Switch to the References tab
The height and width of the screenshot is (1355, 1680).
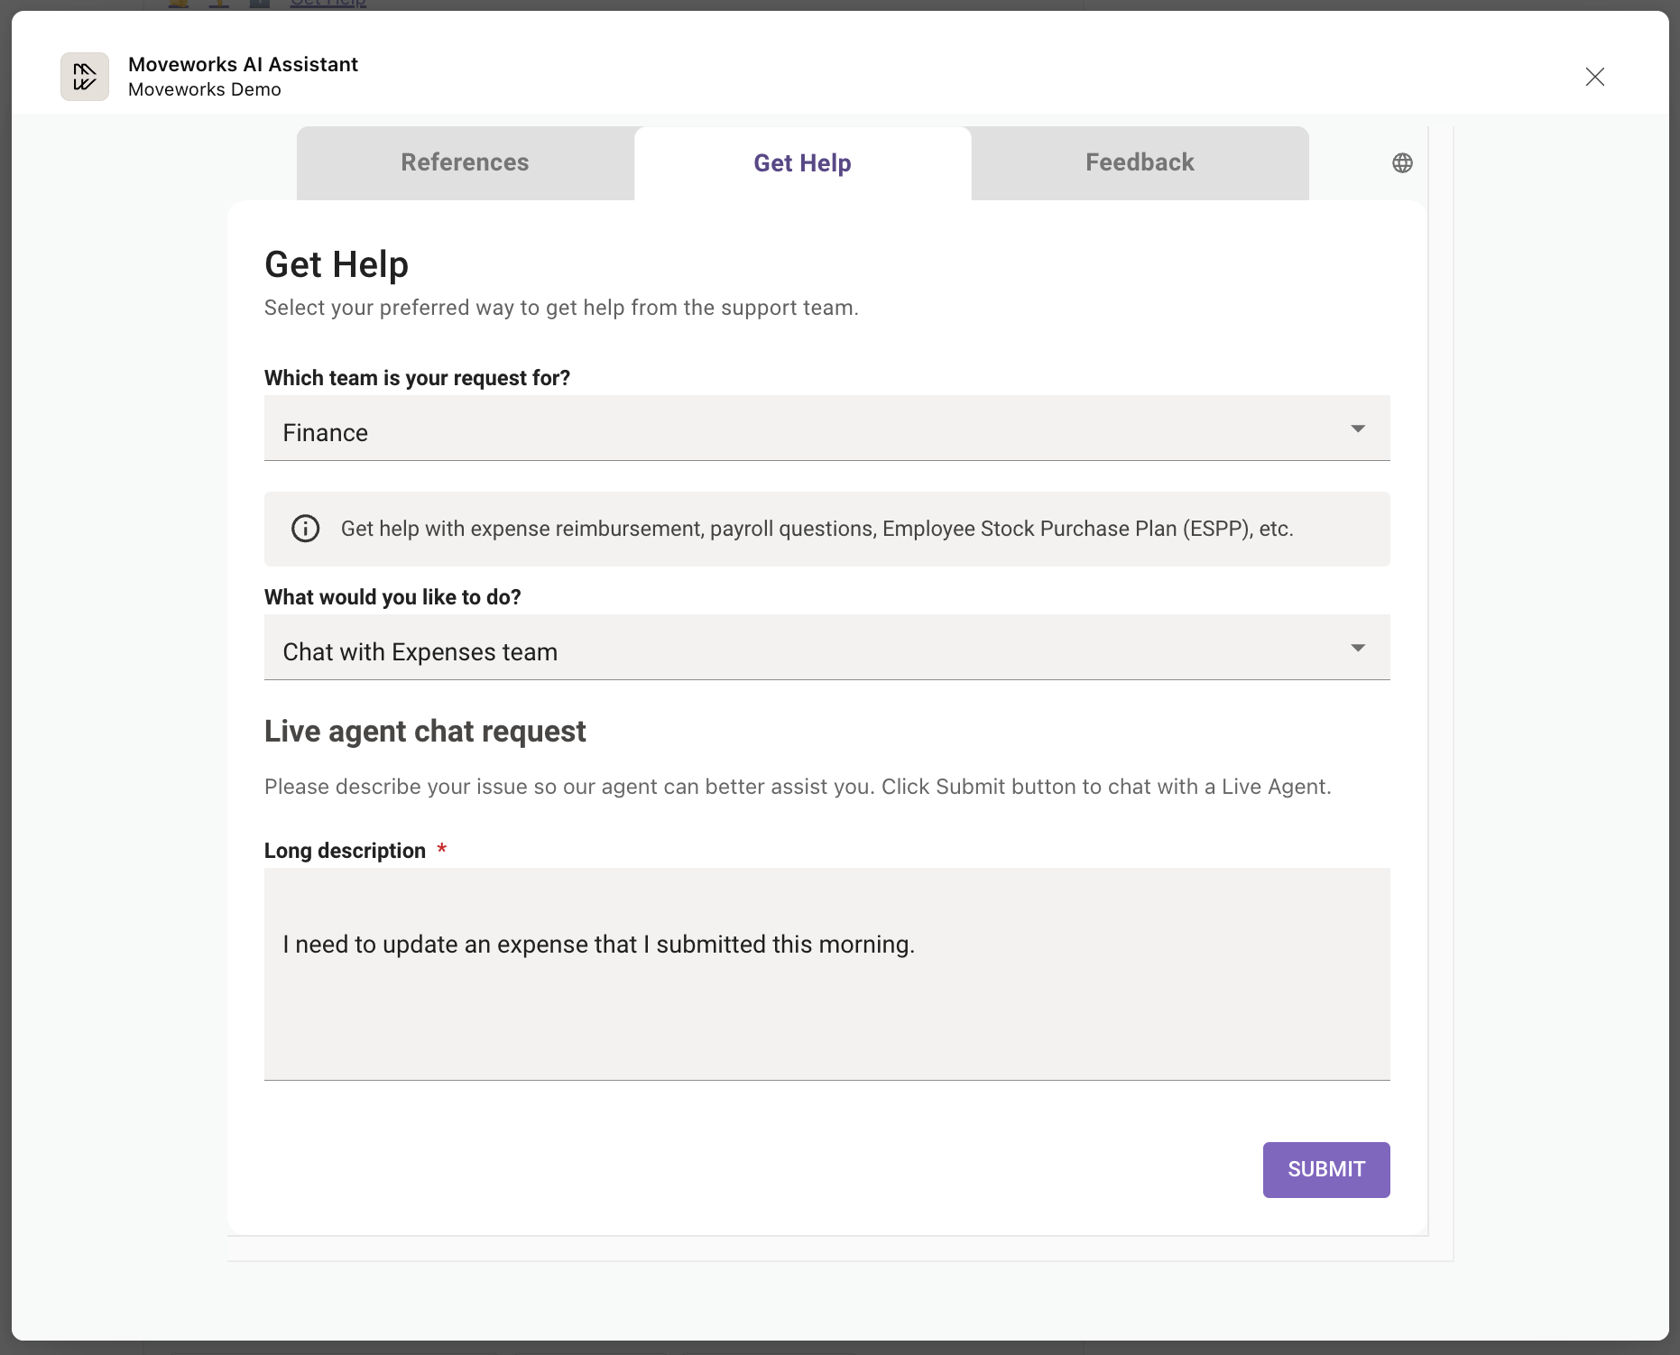point(466,163)
